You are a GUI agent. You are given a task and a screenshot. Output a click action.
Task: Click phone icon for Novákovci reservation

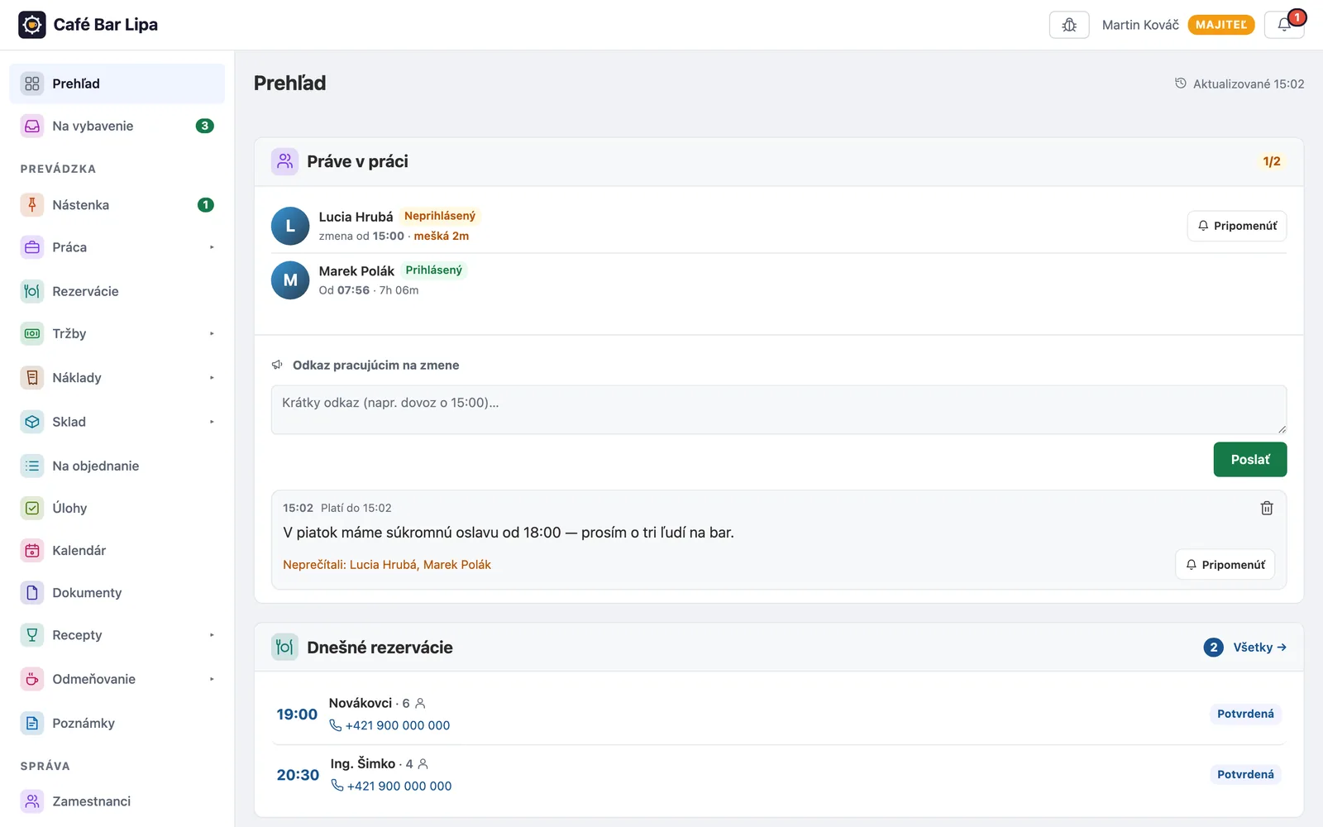tap(336, 725)
